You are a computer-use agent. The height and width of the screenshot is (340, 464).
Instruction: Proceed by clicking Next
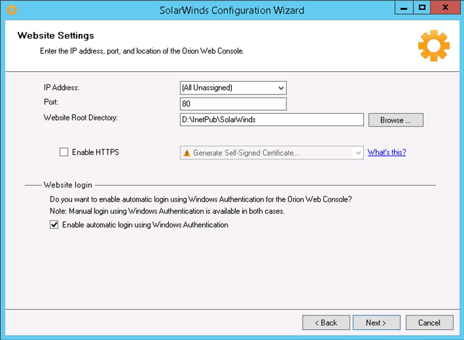[376, 323]
